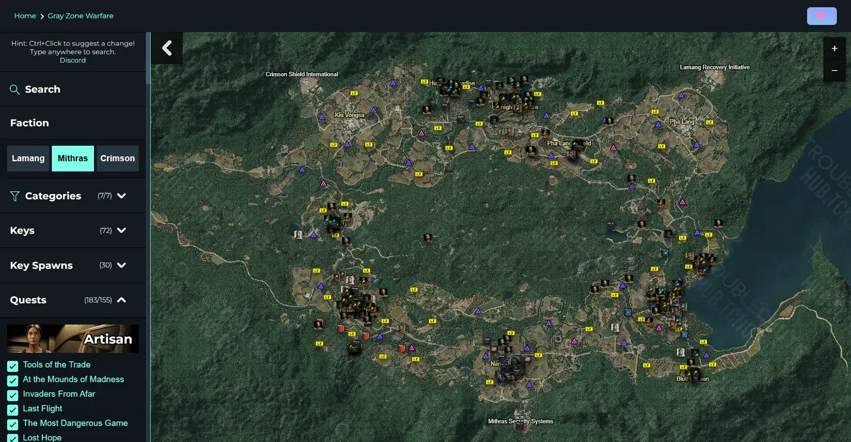Select the pink triangle between Kiu Vongsa and Hunter's Paradise
Screen dimensions: 851x442
coord(421,133)
